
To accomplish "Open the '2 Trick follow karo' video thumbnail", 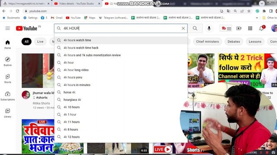I will pyautogui.click(x=247, y=70).
